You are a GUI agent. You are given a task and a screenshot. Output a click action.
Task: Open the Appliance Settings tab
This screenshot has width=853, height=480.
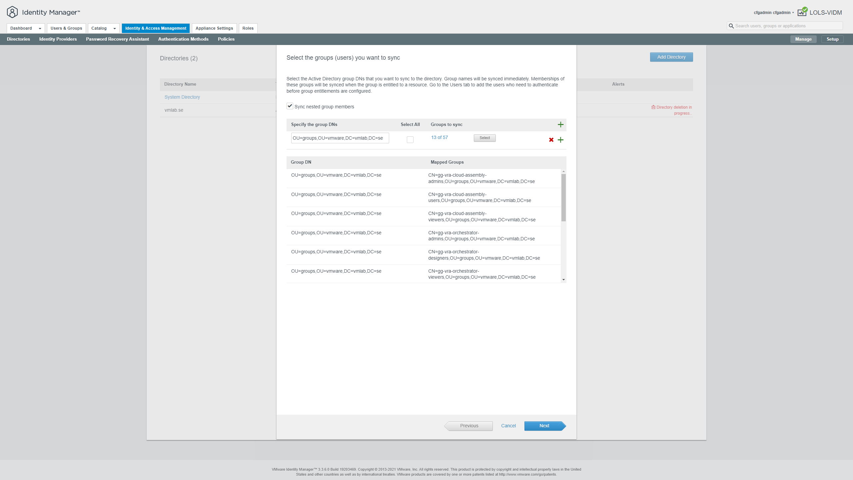coord(214,28)
